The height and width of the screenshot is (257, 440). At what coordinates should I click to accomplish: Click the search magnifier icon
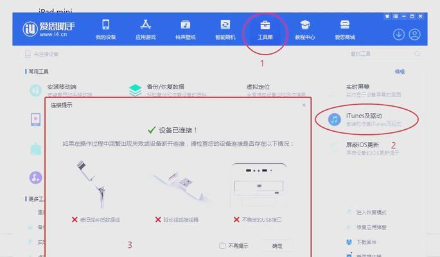(x=418, y=54)
